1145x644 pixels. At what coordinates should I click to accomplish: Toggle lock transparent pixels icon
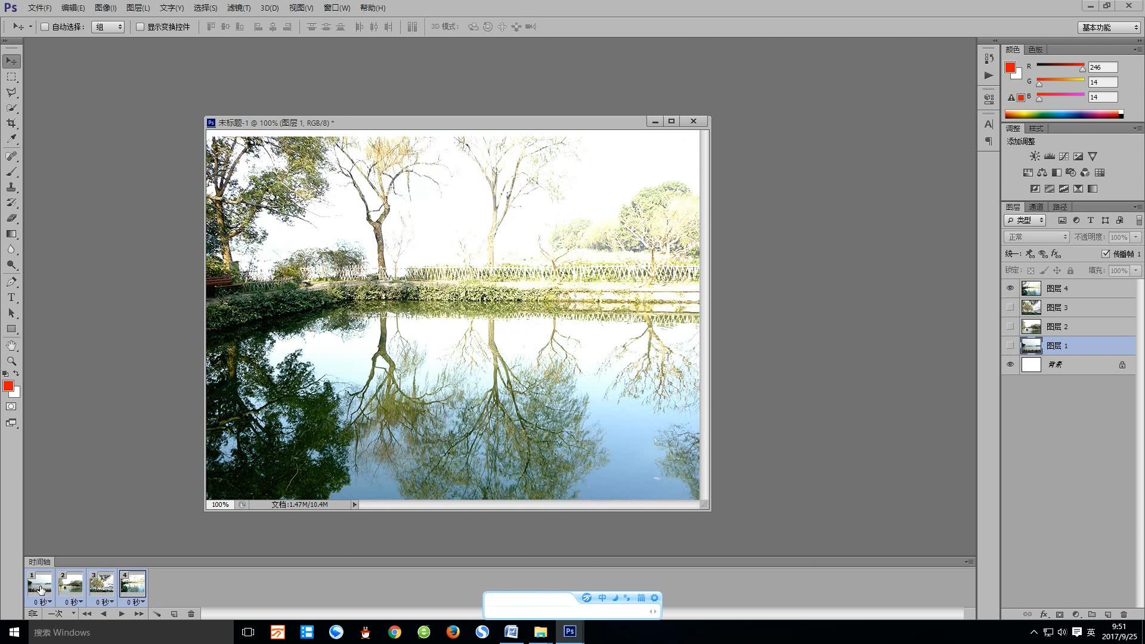click(x=1030, y=271)
